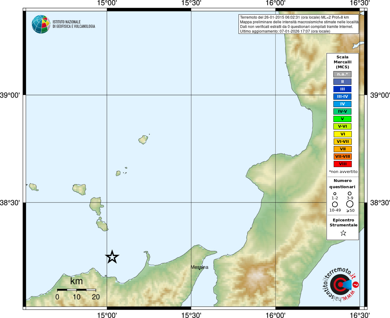Click the haisentitoilterremoto.it logo
The width and height of the screenshot is (390, 318).
pos(340,284)
